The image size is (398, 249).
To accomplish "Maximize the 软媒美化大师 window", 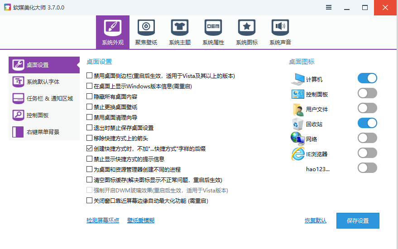I will coord(365,8).
